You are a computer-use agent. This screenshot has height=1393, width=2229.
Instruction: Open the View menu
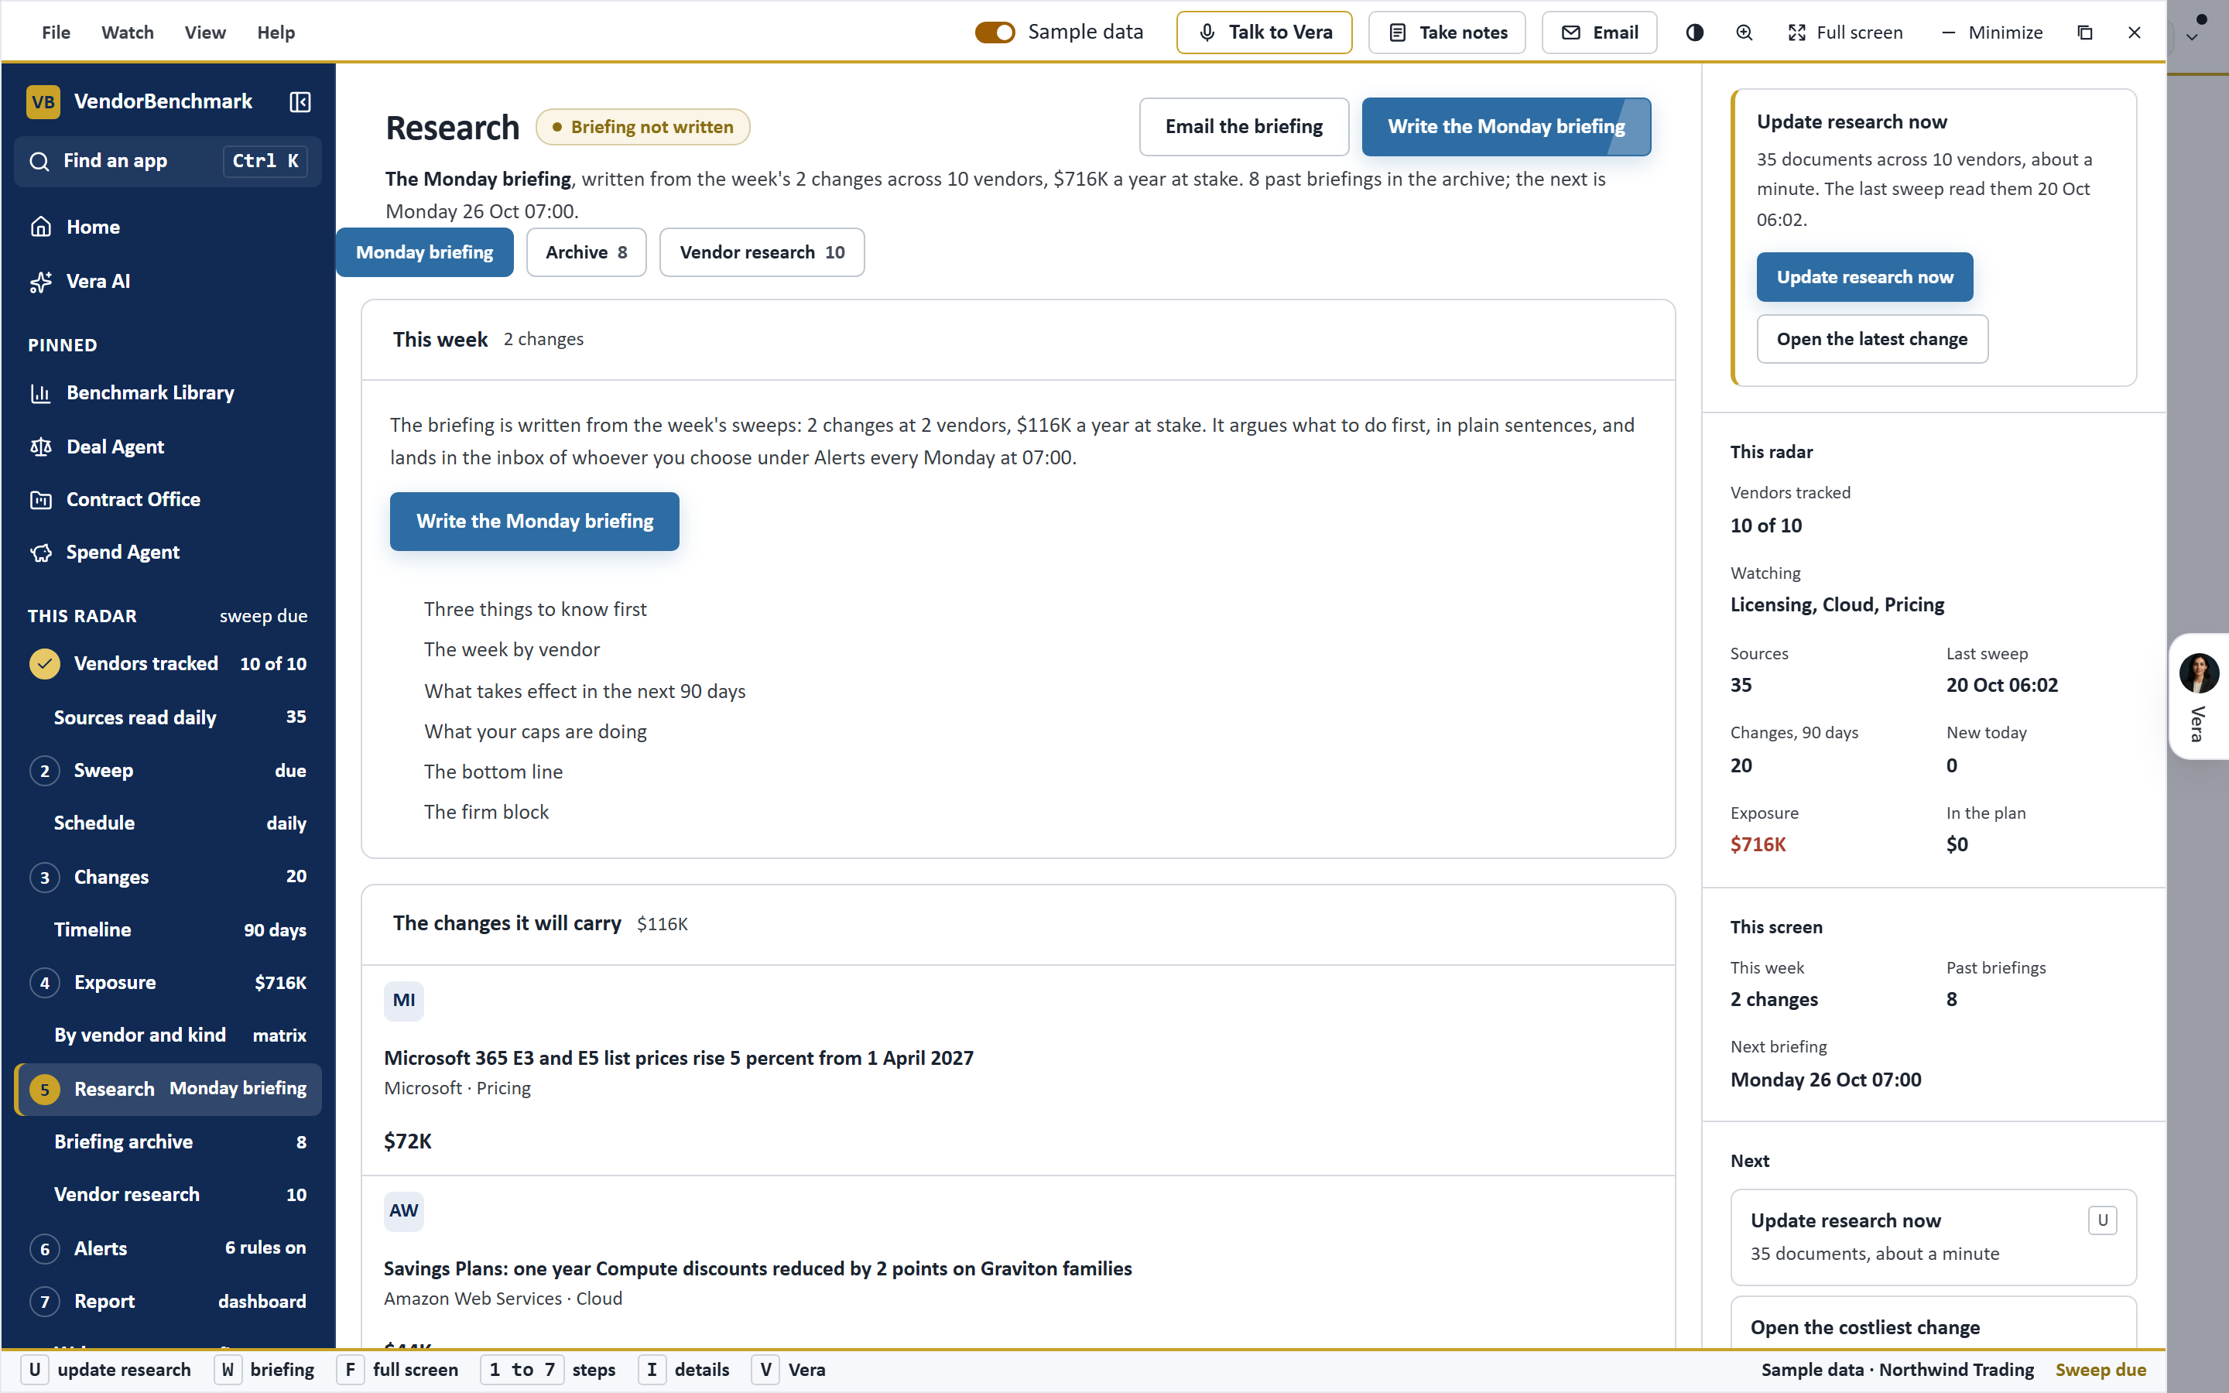pos(204,33)
